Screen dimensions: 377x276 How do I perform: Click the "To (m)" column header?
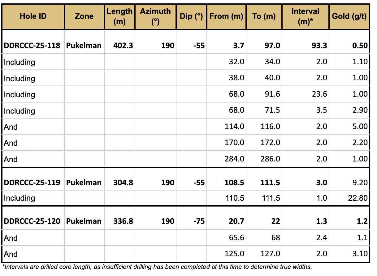264,16
